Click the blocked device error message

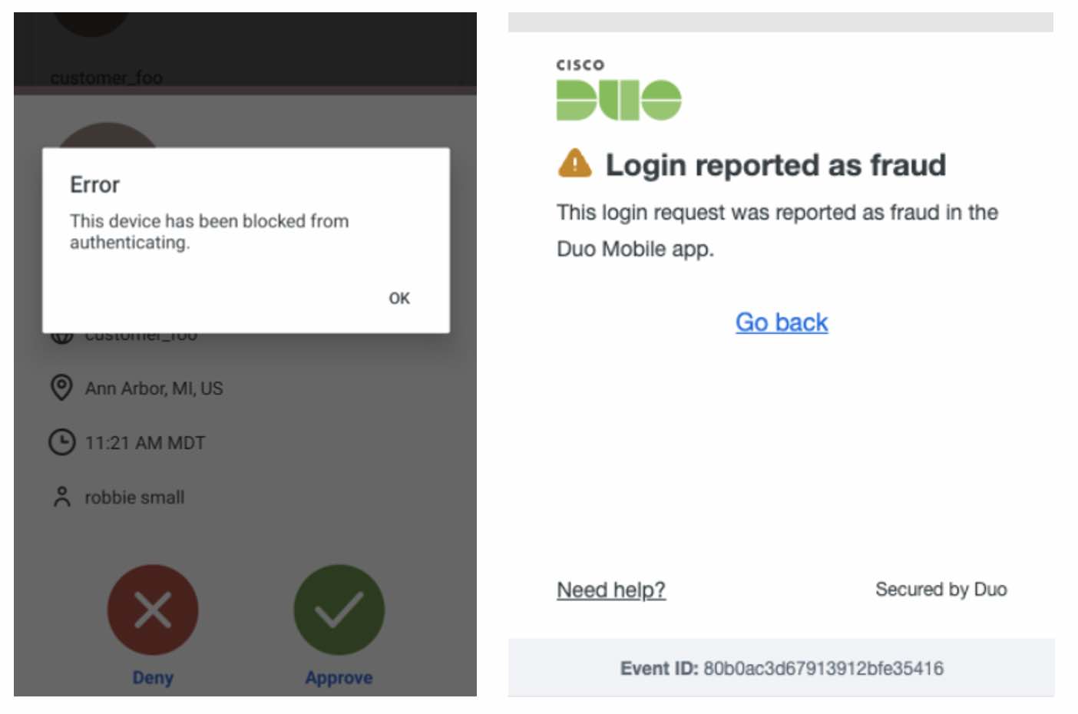point(209,231)
